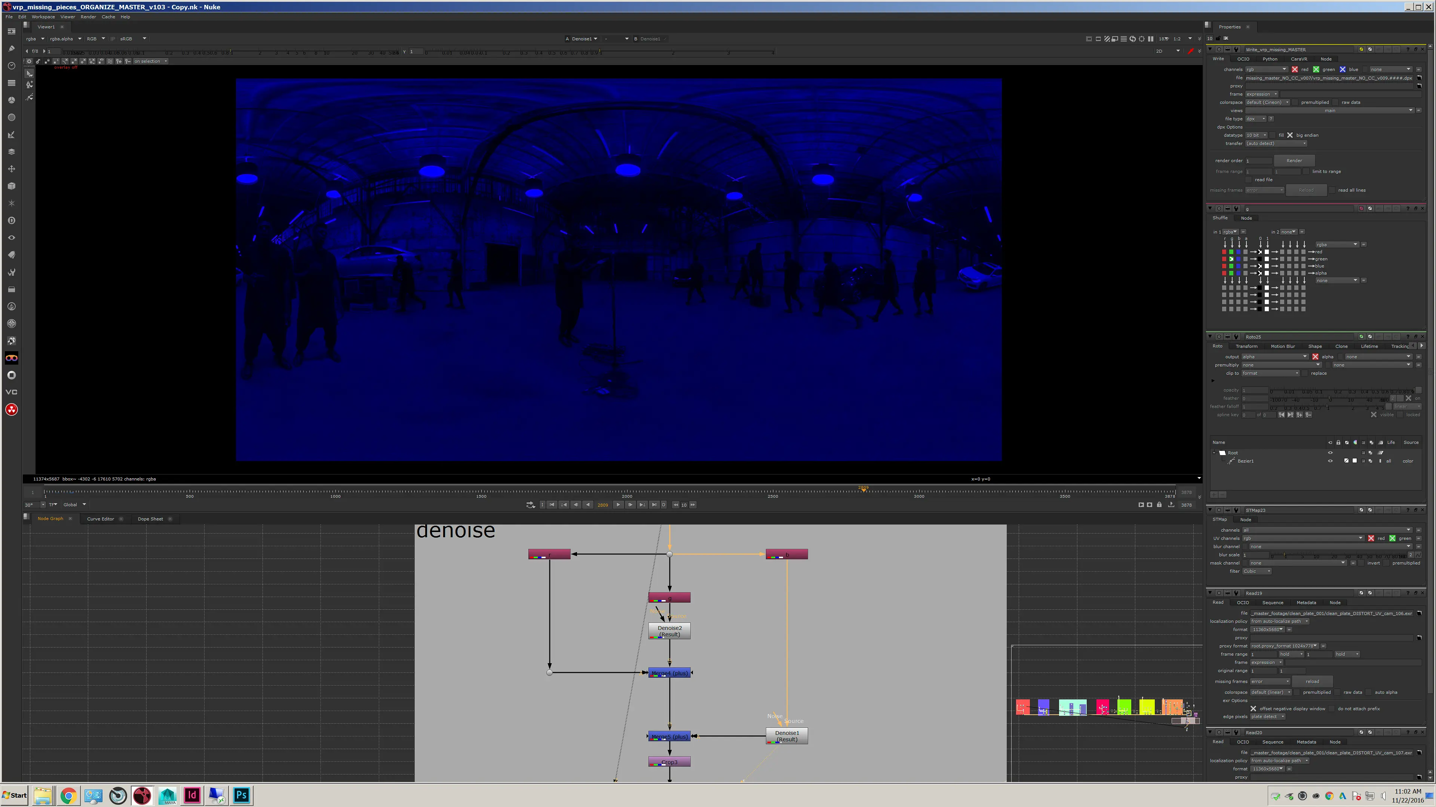Enable the limit to range checkbox
This screenshot has width=1436, height=807.
point(1306,171)
